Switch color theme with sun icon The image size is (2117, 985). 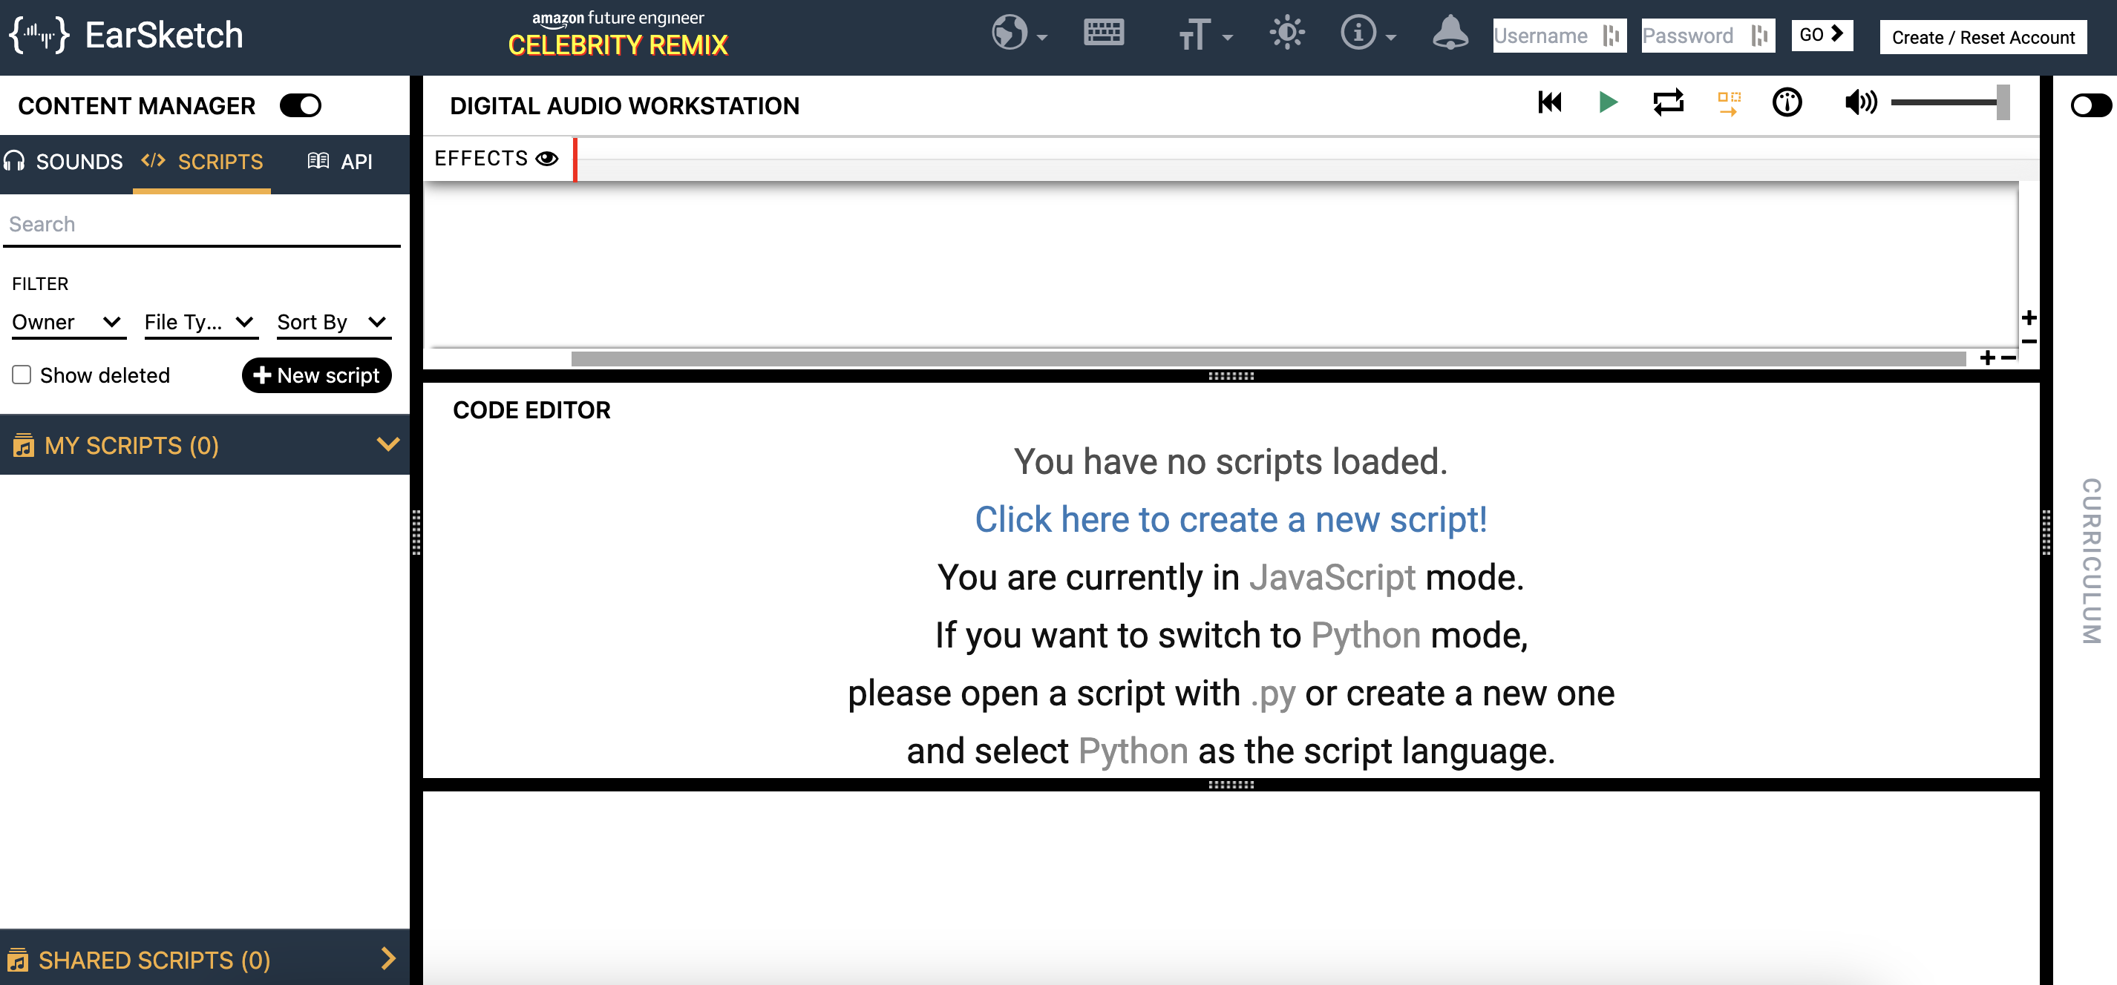point(1286,33)
